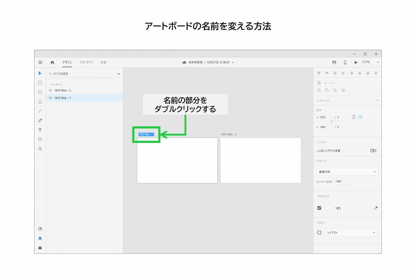Select the Line tool
This screenshot has width=416, height=277.
coord(40,111)
